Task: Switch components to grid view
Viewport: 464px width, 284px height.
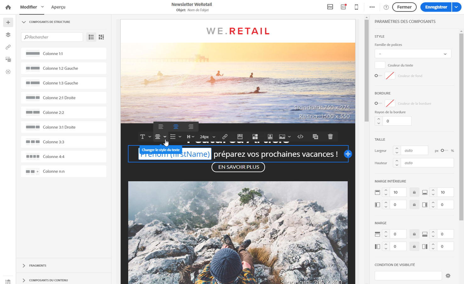Action: point(101,37)
